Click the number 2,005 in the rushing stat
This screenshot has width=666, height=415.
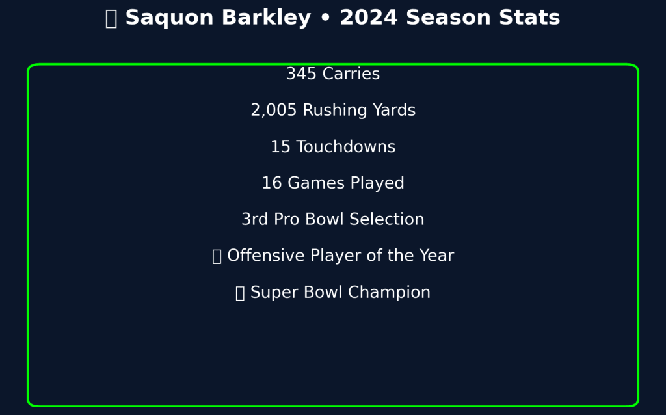pyautogui.click(x=274, y=111)
